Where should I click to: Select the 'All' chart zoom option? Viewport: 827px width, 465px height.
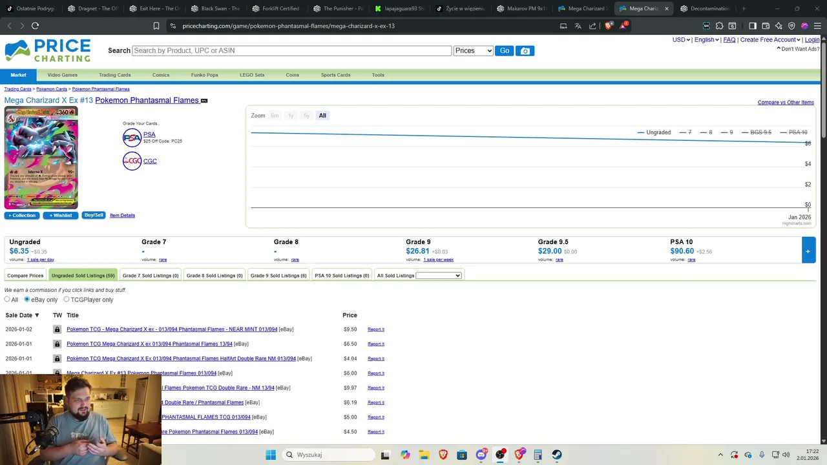pos(322,116)
